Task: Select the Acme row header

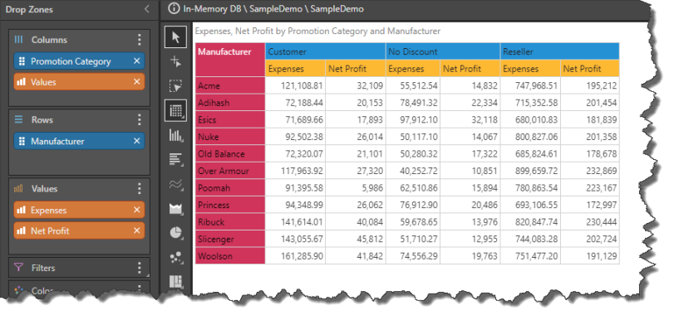Action: [x=230, y=85]
